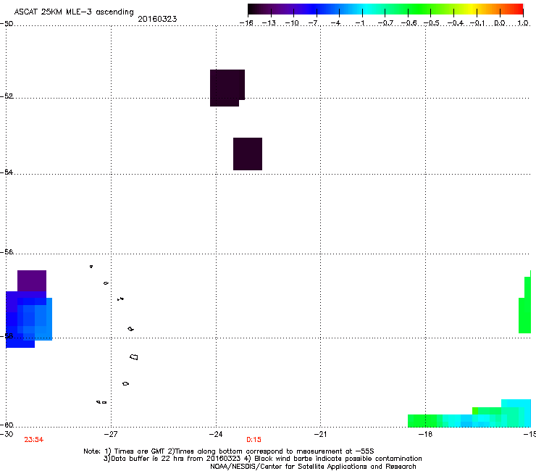This screenshot has width=536, height=471.
Task: Click the dark data block just above -54 latitude
Action: 248,154
